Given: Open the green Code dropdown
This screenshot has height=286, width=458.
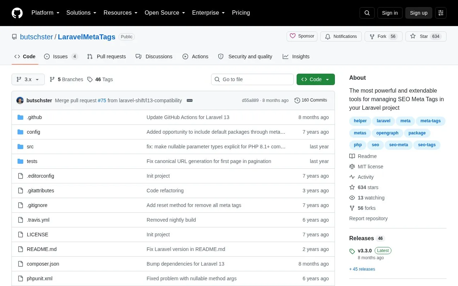Looking at the screenshot, I should (316, 79).
